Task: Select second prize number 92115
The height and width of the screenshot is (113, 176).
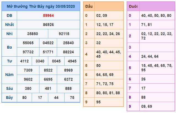Action: tap(64, 34)
